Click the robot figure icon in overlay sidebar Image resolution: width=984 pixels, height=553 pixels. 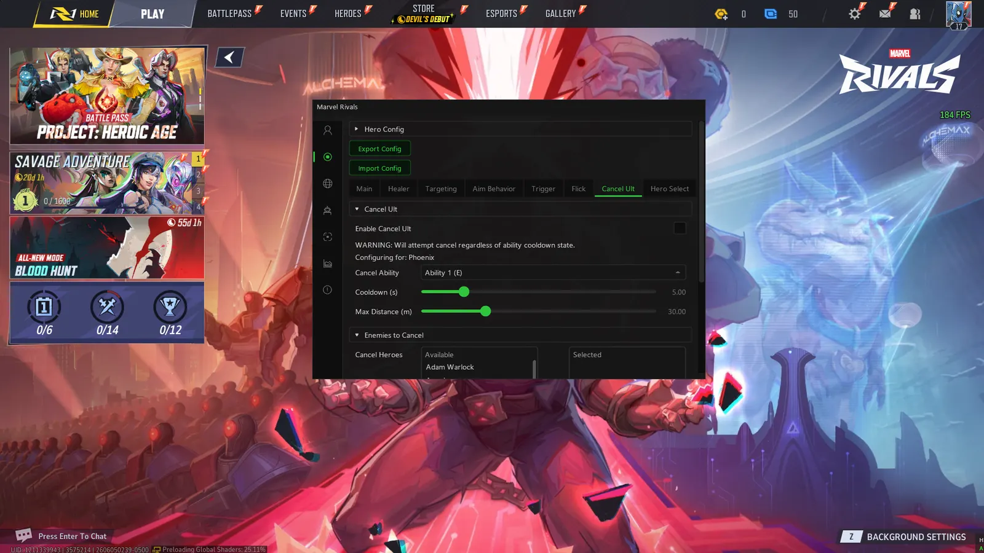coord(327,210)
